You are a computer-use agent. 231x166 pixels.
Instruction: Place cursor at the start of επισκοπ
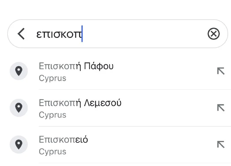pyautogui.click(x=37, y=34)
